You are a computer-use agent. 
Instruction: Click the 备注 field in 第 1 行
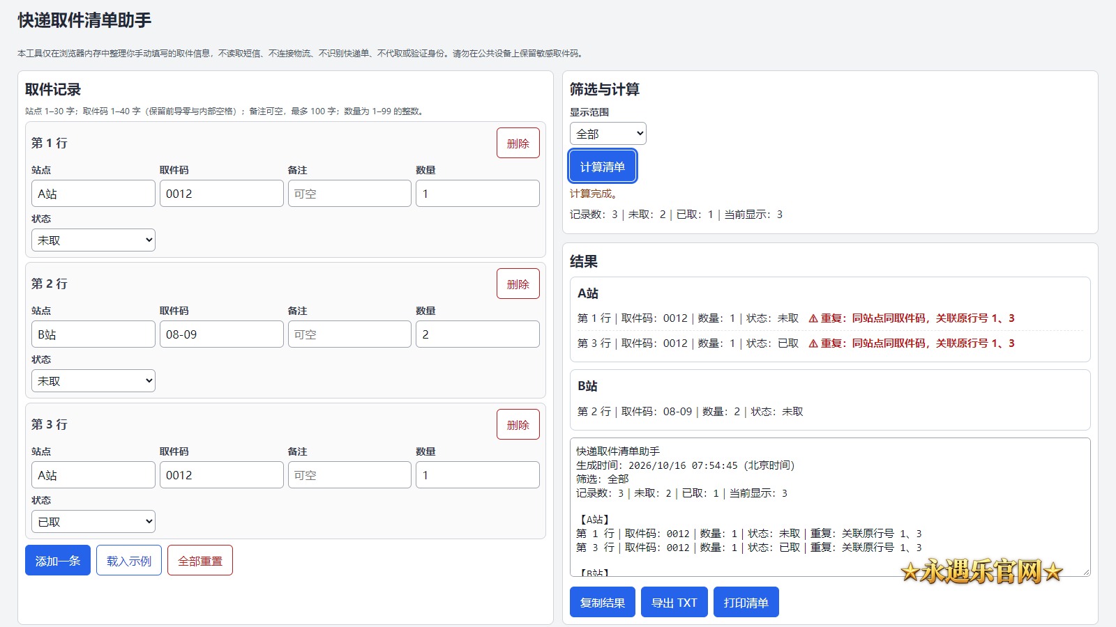(349, 194)
